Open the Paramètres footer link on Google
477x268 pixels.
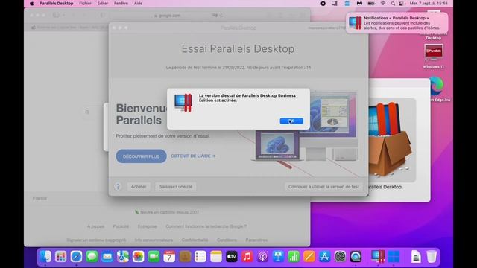click(256, 240)
